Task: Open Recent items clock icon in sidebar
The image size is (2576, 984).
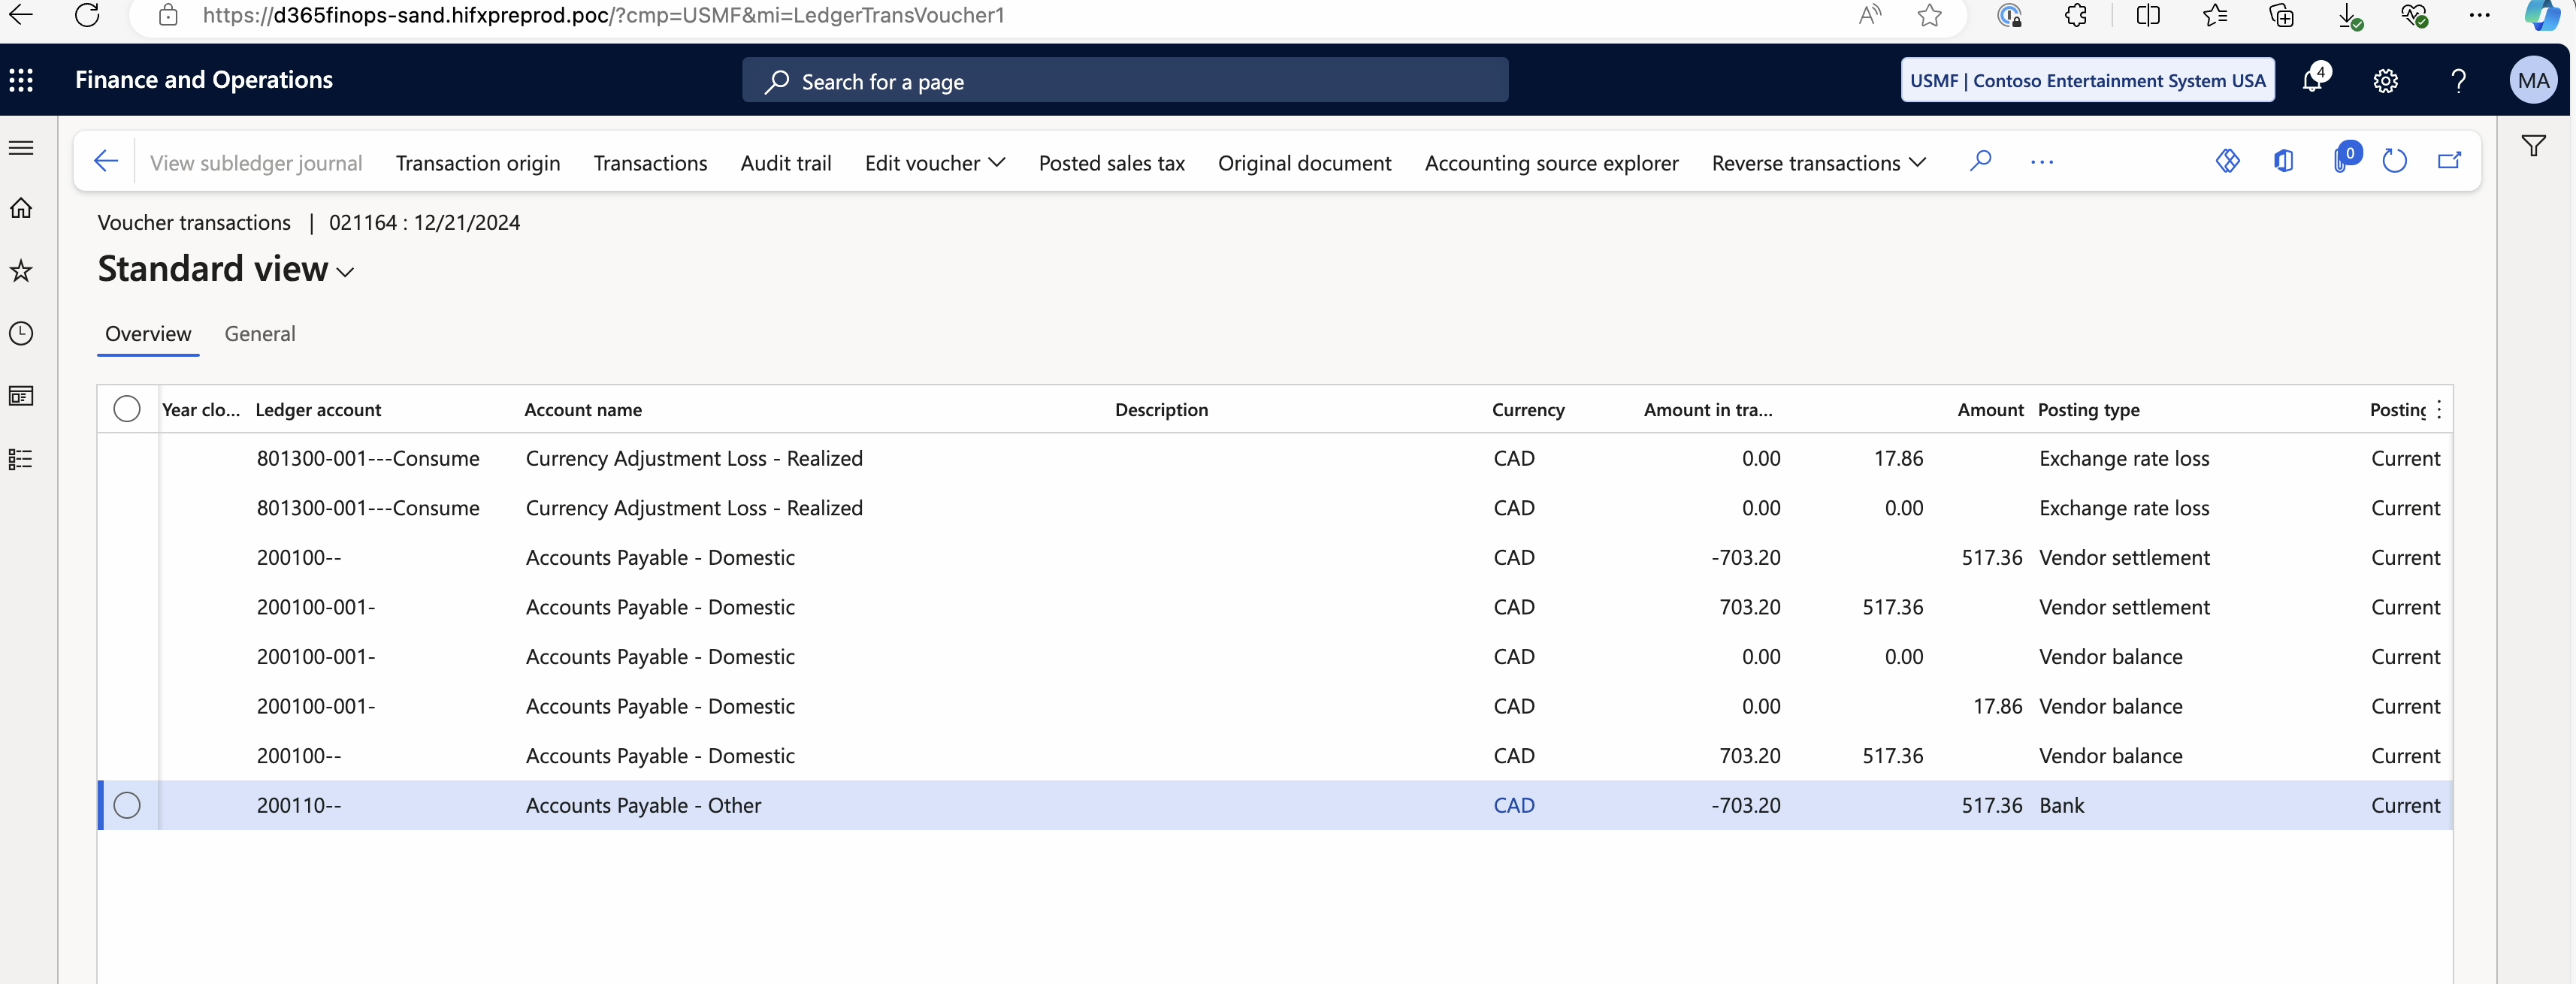Action: point(21,333)
